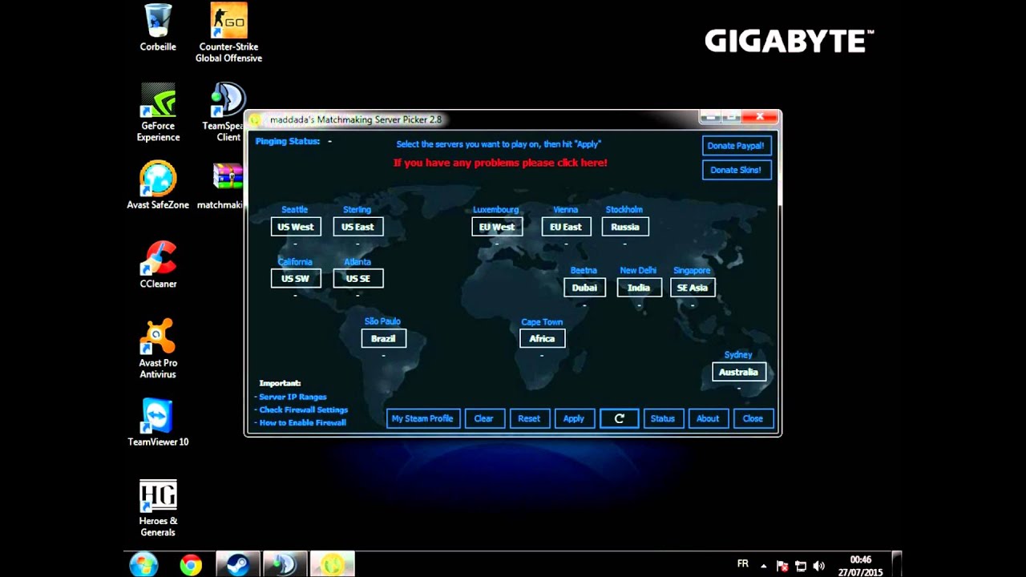Toggle the EU West server

(497, 227)
